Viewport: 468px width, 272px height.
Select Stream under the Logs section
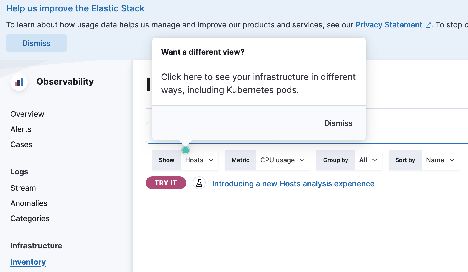coord(23,188)
